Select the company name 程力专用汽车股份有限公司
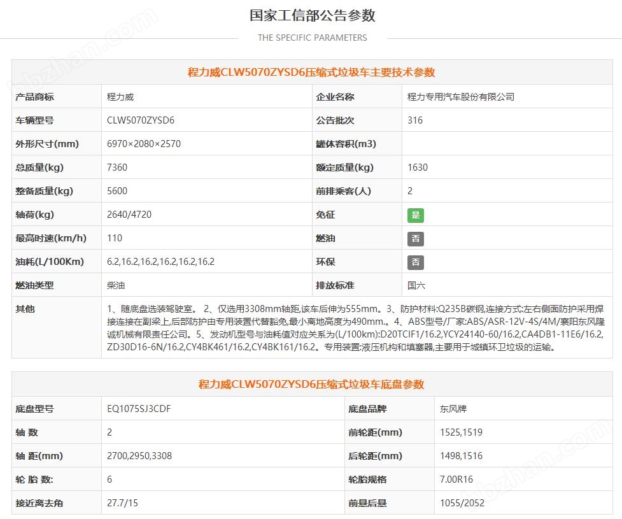 point(461,97)
